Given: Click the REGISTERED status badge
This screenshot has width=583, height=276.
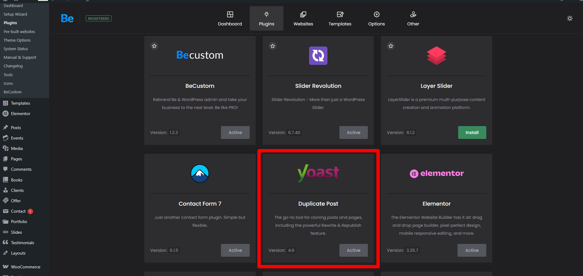Looking at the screenshot, I should 99,19.
